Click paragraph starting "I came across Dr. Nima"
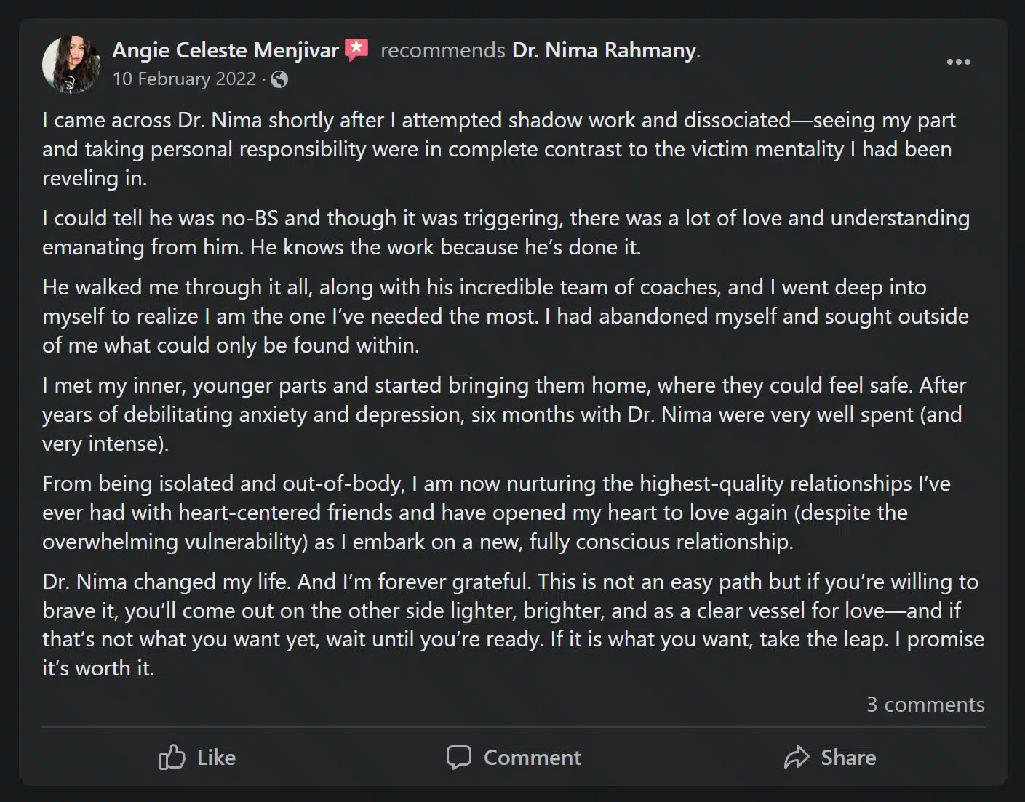 pyautogui.click(x=498, y=149)
